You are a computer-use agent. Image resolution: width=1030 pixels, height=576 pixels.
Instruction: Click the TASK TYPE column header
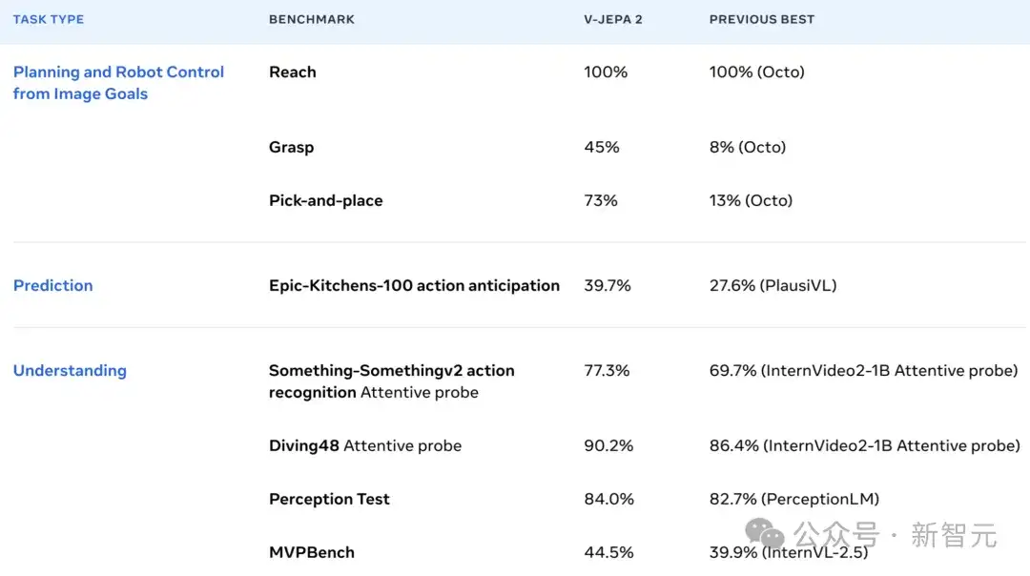coord(49,20)
